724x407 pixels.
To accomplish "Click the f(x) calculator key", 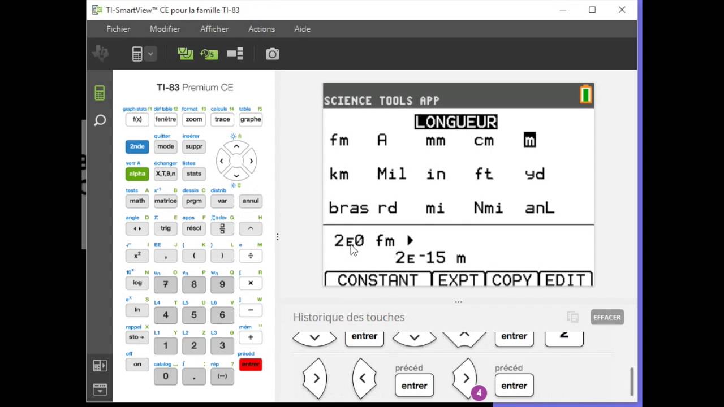I will click(137, 119).
